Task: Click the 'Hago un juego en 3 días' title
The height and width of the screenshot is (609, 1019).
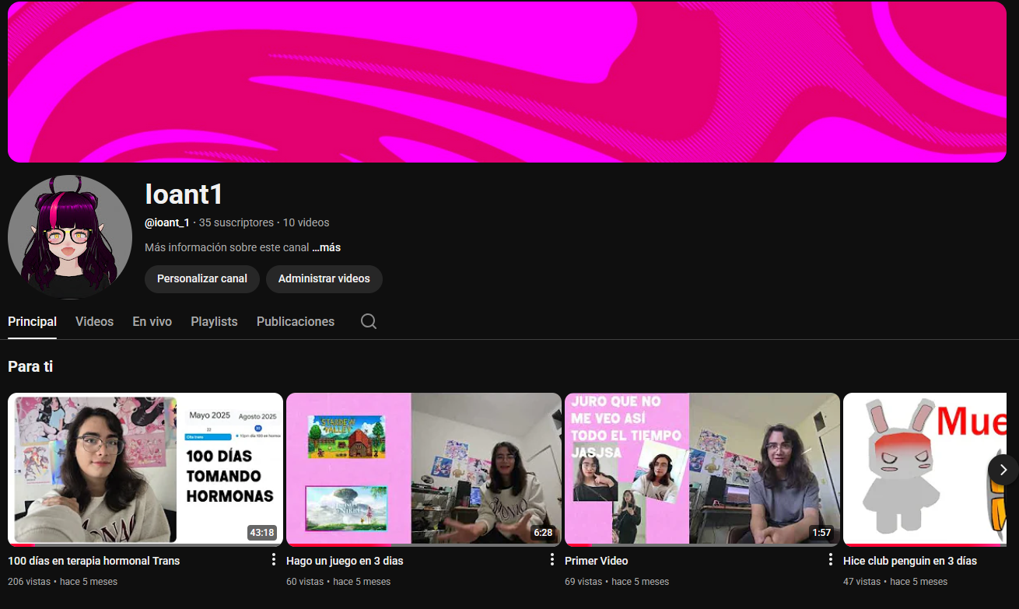Action: pos(345,561)
